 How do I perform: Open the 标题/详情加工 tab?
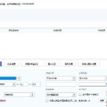click(32, 64)
